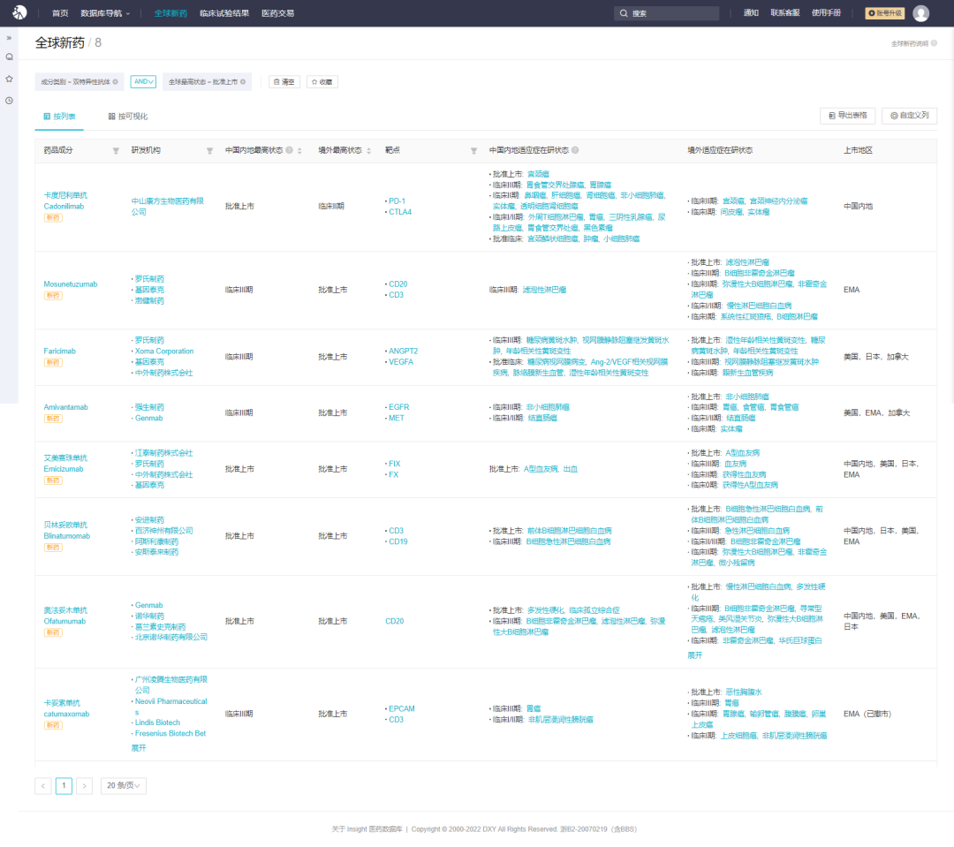Open 奥法妥木单抗 Ofatumumab drug link
This screenshot has height=847, width=954.
click(x=65, y=616)
